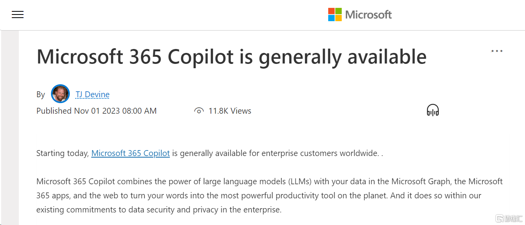This screenshot has width=525, height=225.
Task: Open the three-dot article options menu
Action: click(x=496, y=51)
